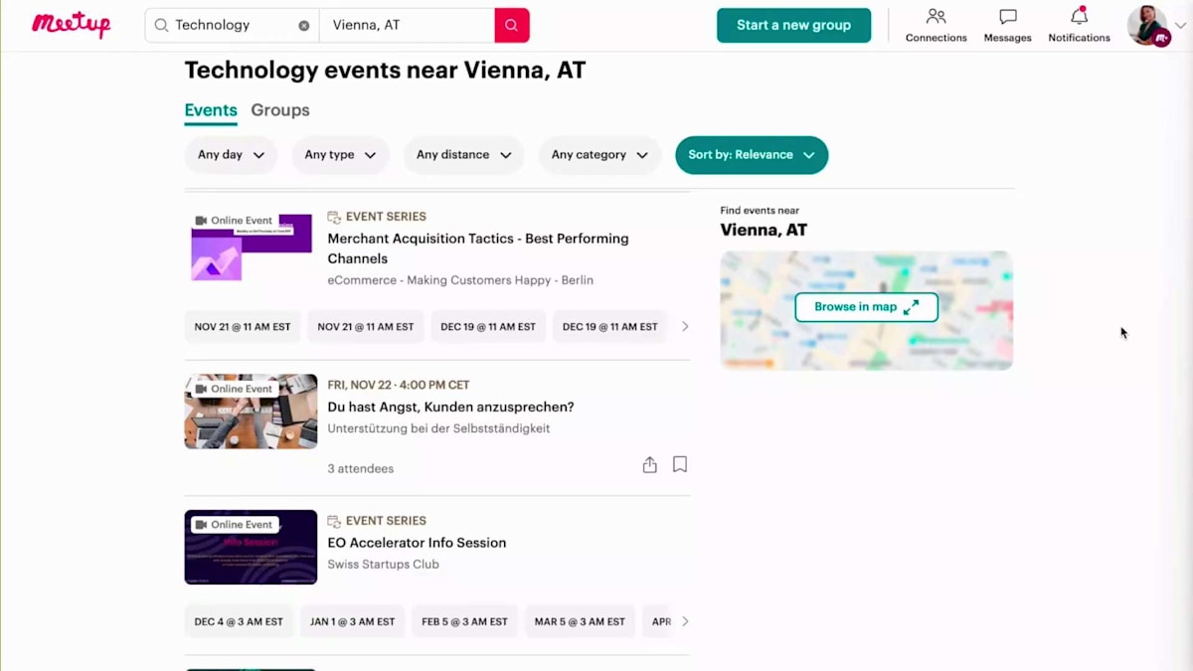This screenshot has width=1193, height=671.
Task: Show more Merchant Acquisition dates arrow
Action: (x=685, y=326)
